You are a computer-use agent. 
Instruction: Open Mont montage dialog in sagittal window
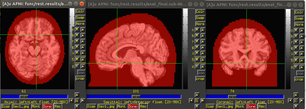(x=121, y=106)
